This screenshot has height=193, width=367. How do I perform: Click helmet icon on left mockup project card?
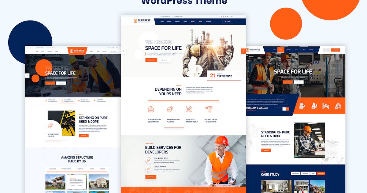[x=50, y=126]
